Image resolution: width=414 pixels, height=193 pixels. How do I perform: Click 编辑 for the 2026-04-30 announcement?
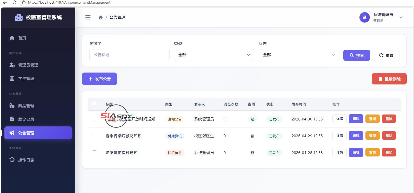click(356, 119)
